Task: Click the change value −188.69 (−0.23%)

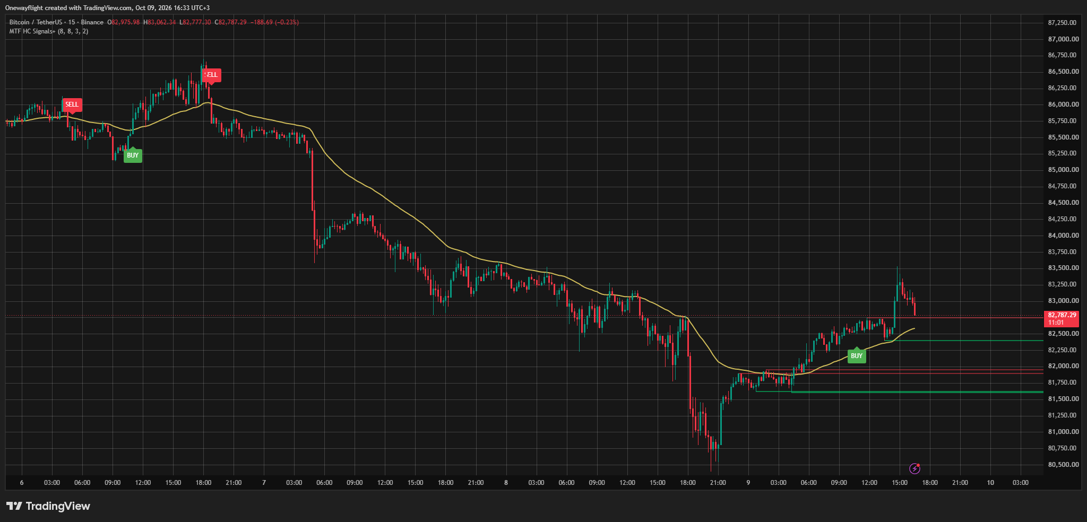Action: click(x=275, y=22)
